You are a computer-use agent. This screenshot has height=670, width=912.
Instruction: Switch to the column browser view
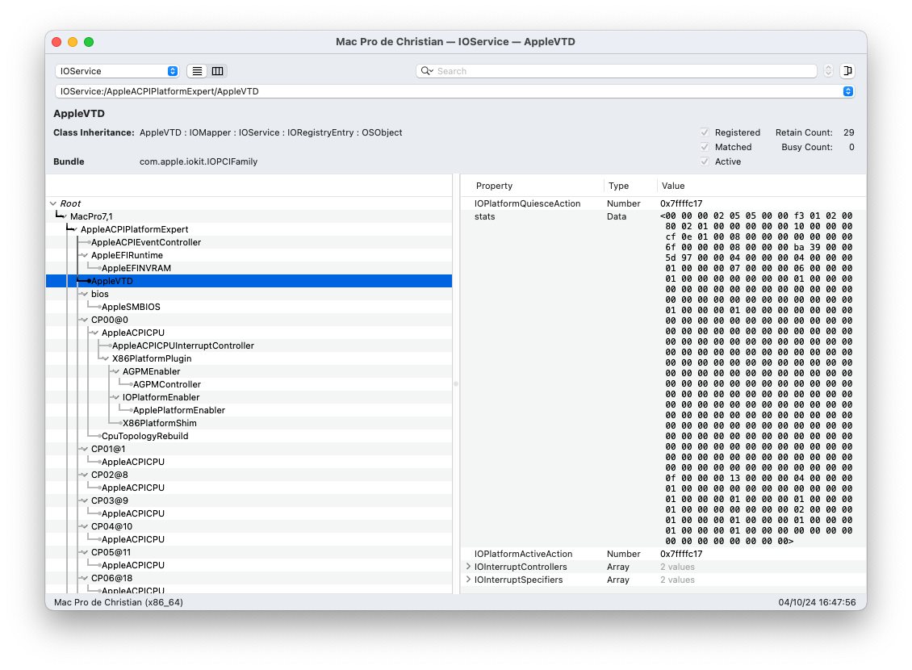click(217, 71)
